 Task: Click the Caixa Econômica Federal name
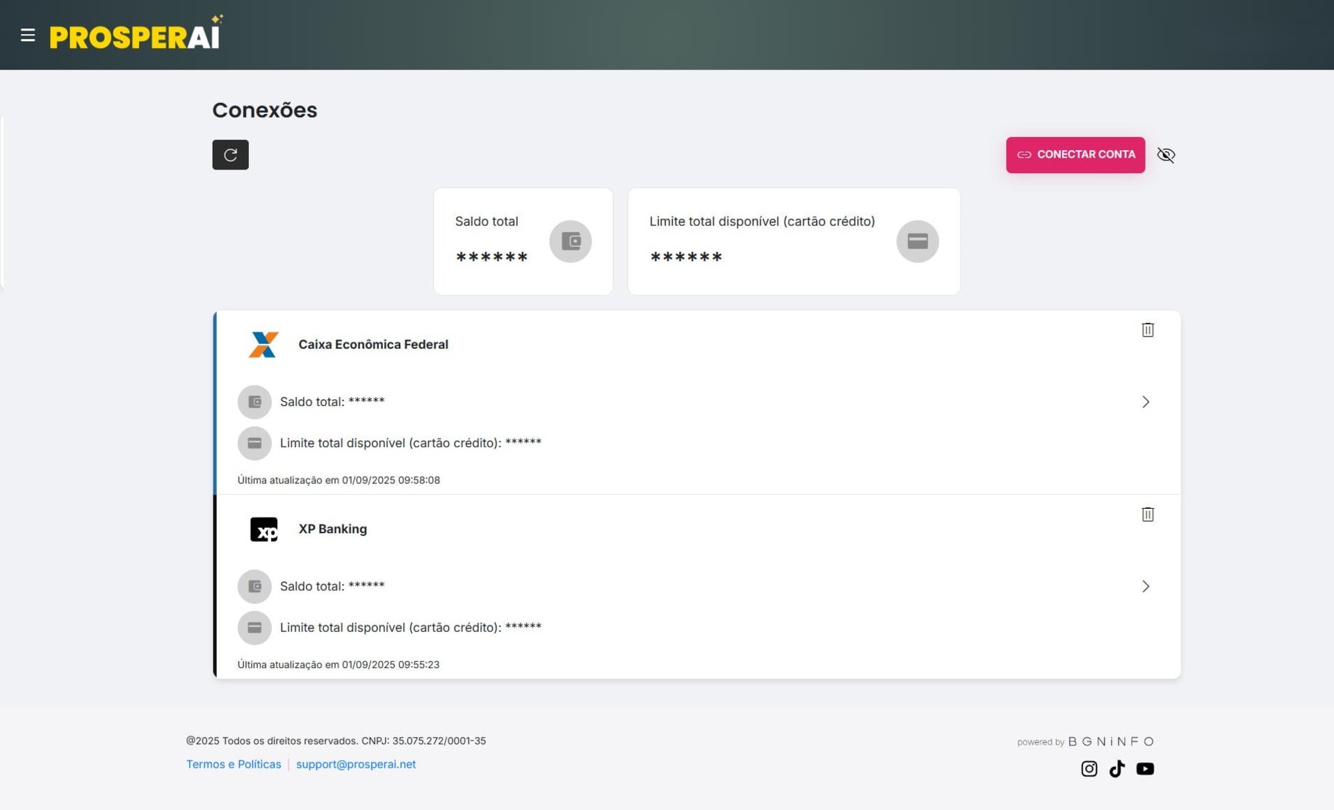373,344
